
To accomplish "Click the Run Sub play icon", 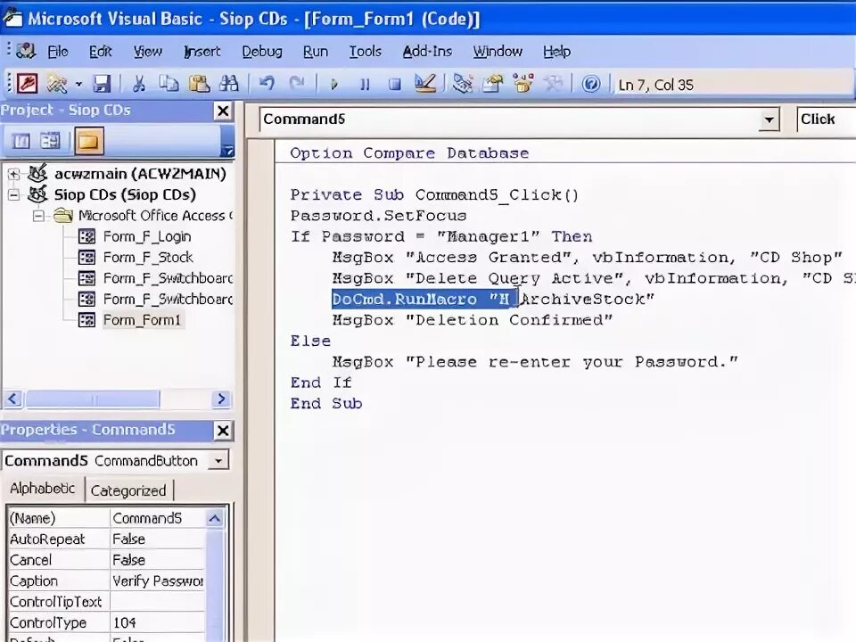I will coord(334,84).
